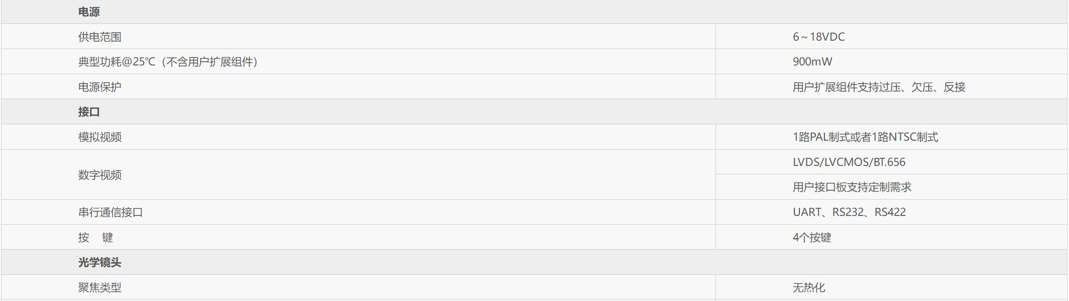The width and height of the screenshot is (1069, 301).
Task: Click the 用户扩展组件支持过压、欠压、反接 text
Action: 879,87
